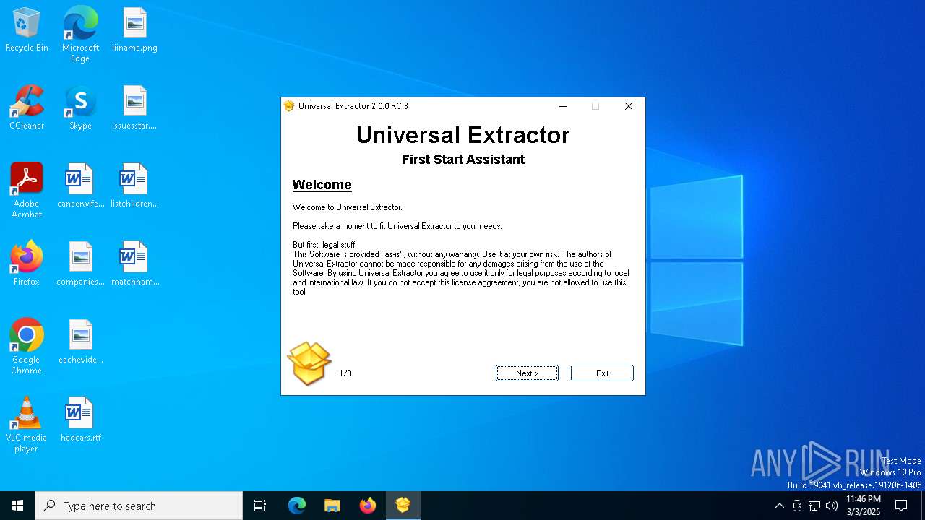
Task: Select the CCleaner desktop shortcut
Action: coord(27,108)
